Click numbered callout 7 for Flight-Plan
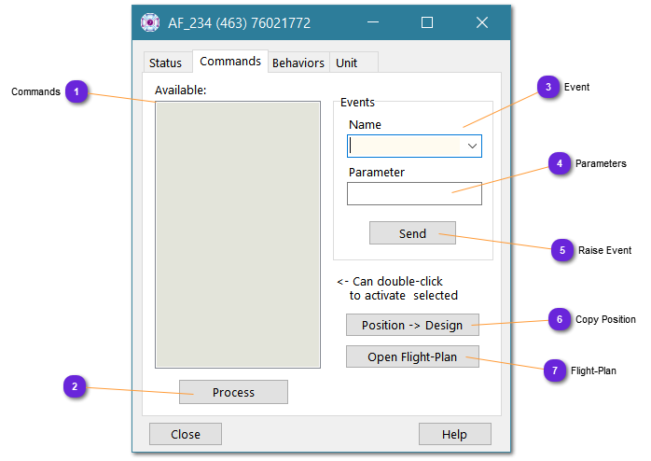Image resolution: width=651 pixels, height=461 pixels. click(555, 370)
